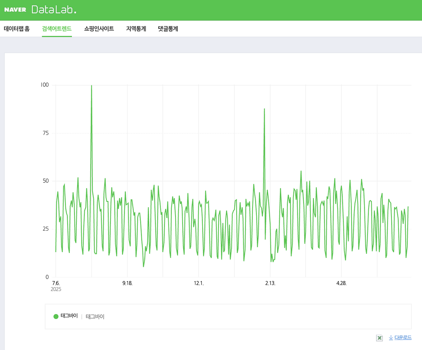Click the 12.1. x-axis date label

[199, 283]
